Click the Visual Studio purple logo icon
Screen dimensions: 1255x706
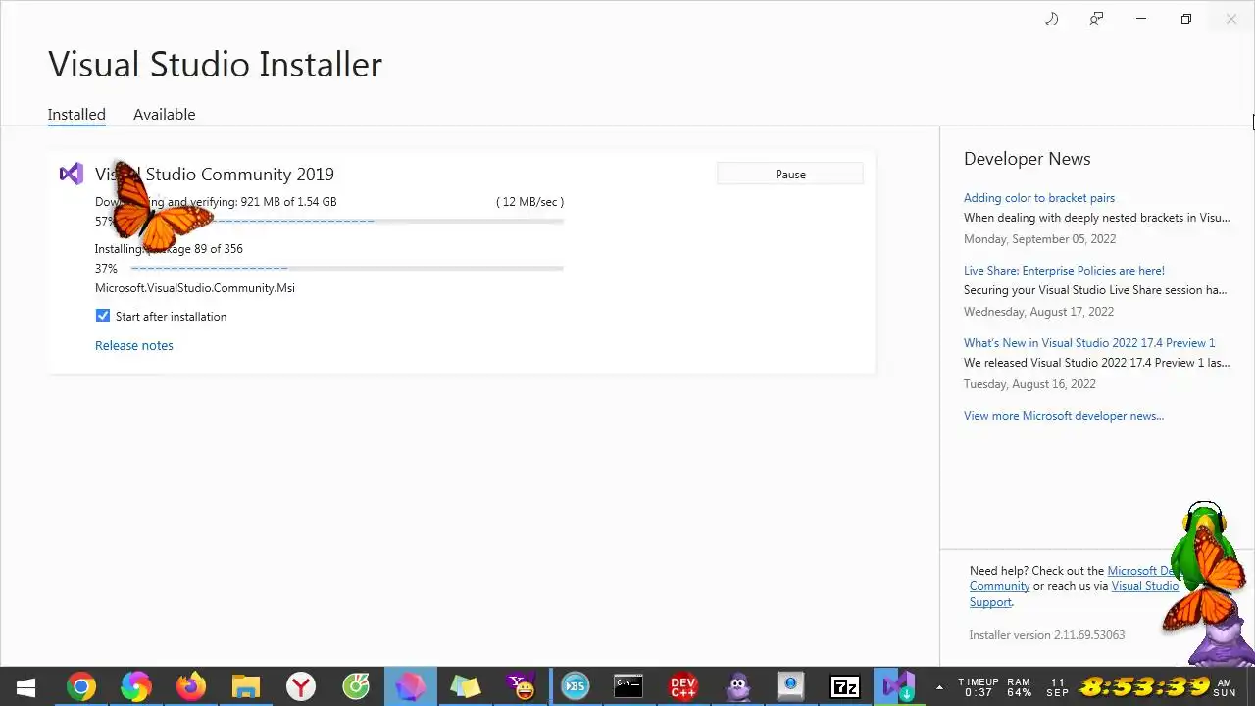point(71,175)
